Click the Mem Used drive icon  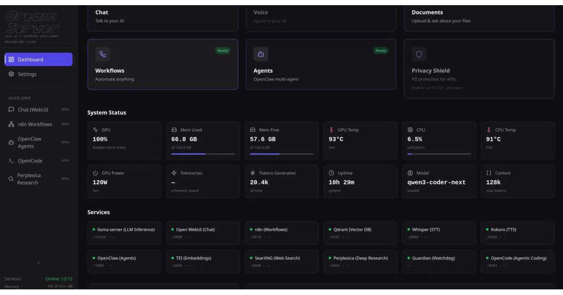click(x=174, y=130)
